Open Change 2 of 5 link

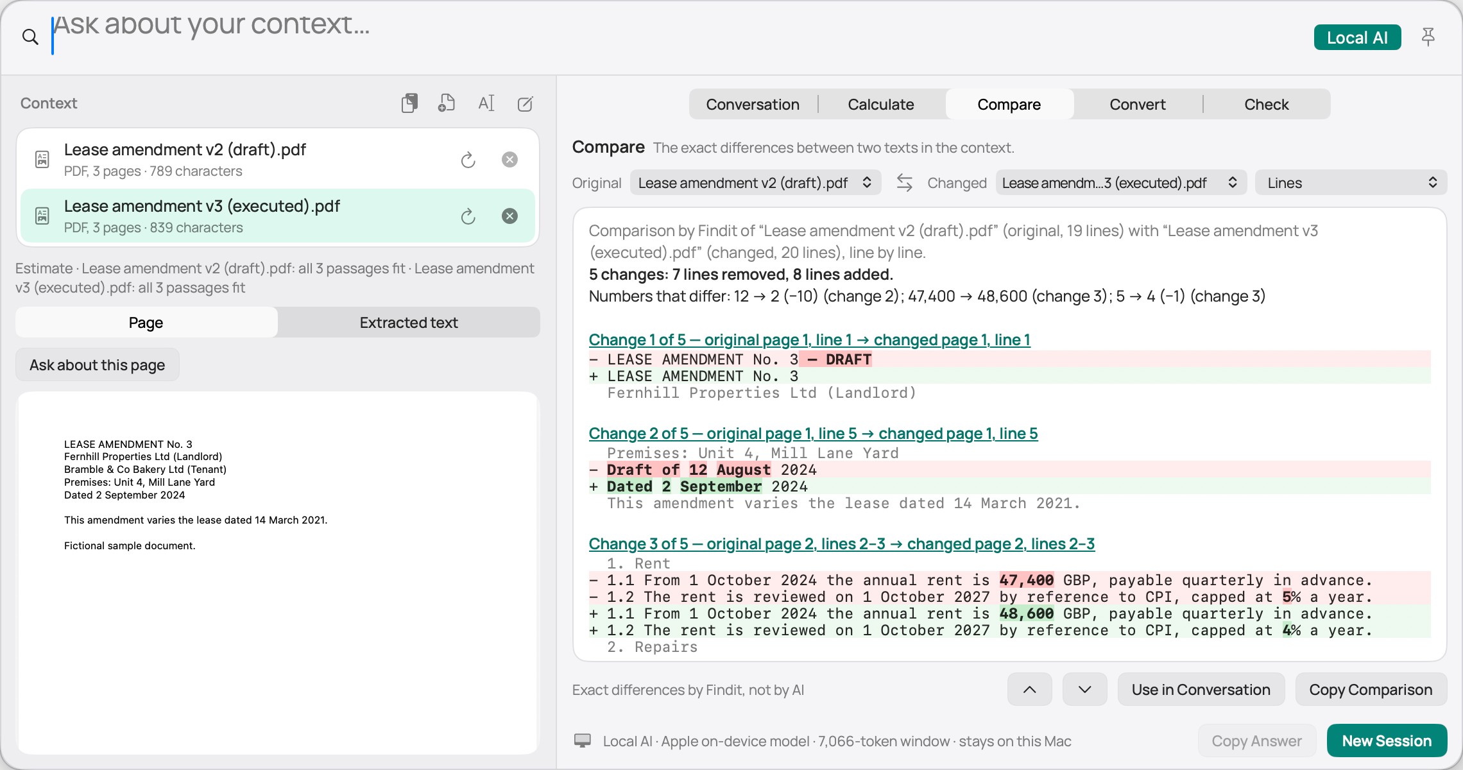pyautogui.click(x=813, y=433)
